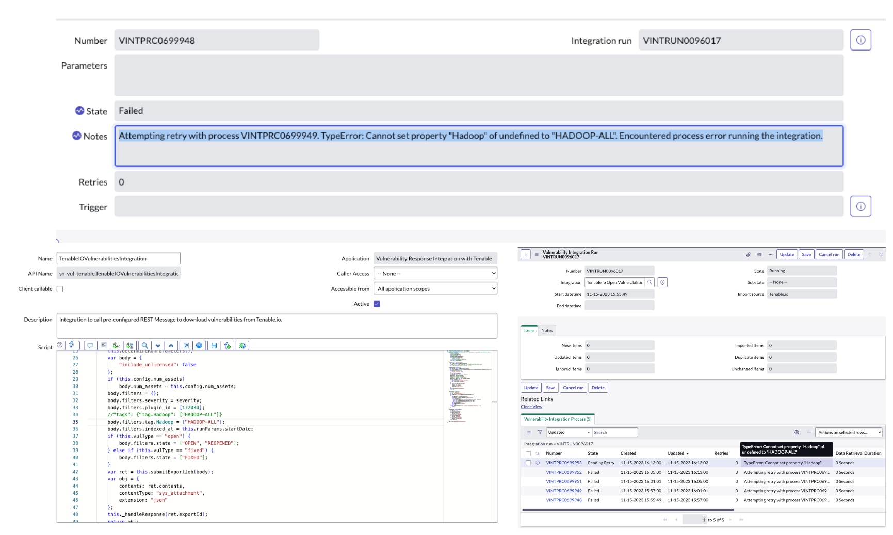The height and width of the screenshot is (535, 893).
Task: Enable the Client callable checkbox
Action: click(x=60, y=289)
